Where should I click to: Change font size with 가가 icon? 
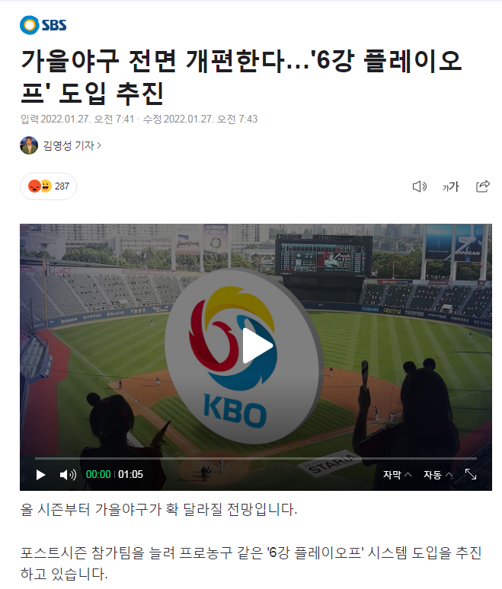(450, 186)
